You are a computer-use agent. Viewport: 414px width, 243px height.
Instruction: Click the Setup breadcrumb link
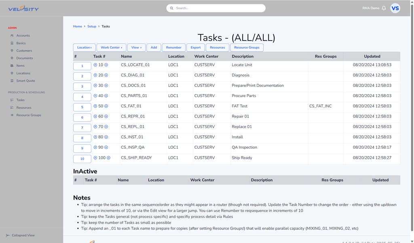point(92,26)
